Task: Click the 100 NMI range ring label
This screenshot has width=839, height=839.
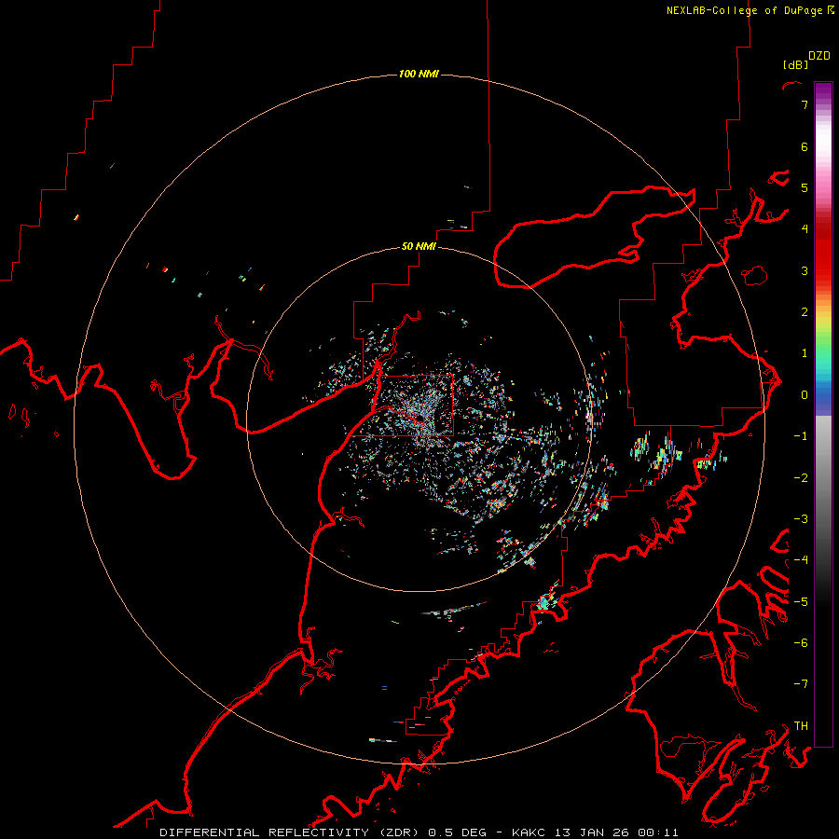Action: (419, 74)
